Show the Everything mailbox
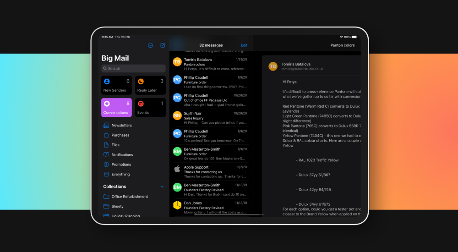The height and width of the screenshot is (252, 458). 120,174
